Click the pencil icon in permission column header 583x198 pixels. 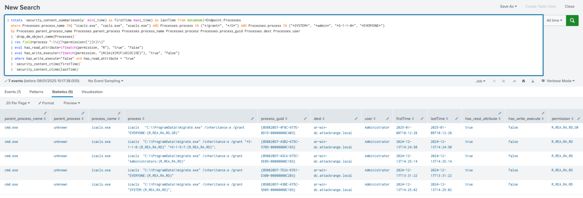click(x=579, y=119)
